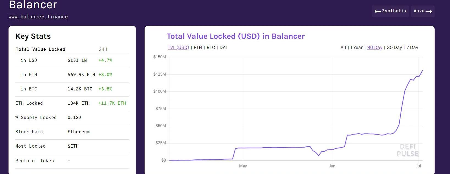Click the chart line peak near Jul
The height and width of the screenshot is (174, 450).
[x=422, y=71]
